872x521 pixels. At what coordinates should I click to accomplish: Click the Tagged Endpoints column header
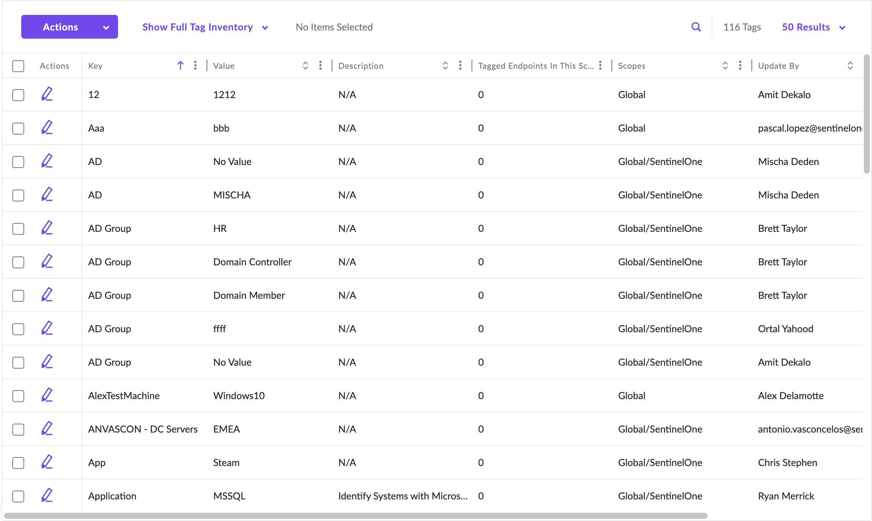pos(535,66)
